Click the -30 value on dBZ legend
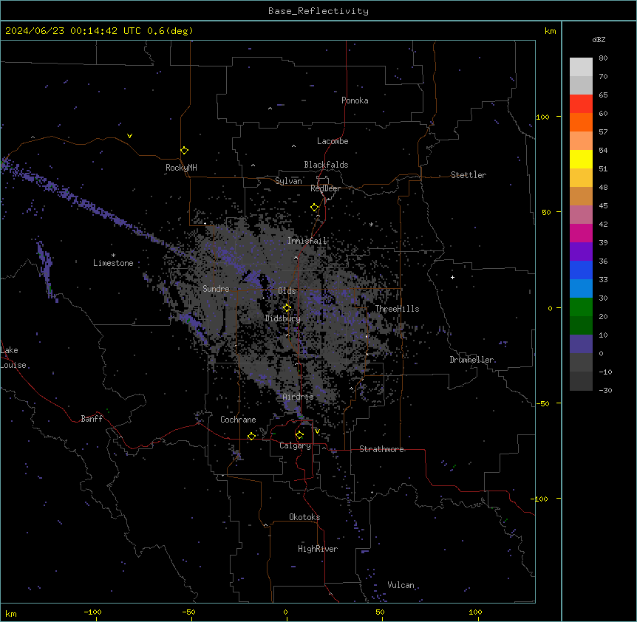Image resolution: width=637 pixels, height=622 pixels. tap(605, 390)
